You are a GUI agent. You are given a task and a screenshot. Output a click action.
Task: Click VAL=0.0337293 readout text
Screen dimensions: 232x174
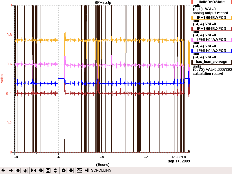(218, 70)
